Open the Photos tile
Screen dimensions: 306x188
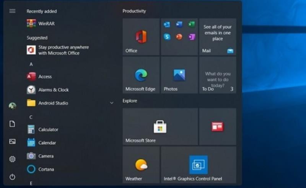[x=179, y=75]
